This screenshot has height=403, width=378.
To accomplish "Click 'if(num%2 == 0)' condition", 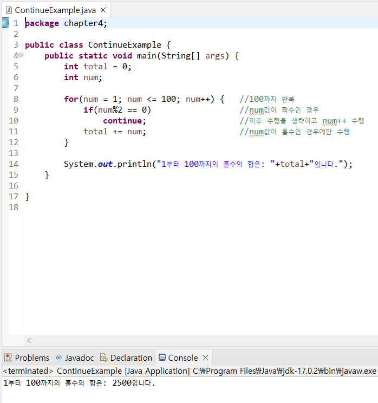I will (x=117, y=110).
